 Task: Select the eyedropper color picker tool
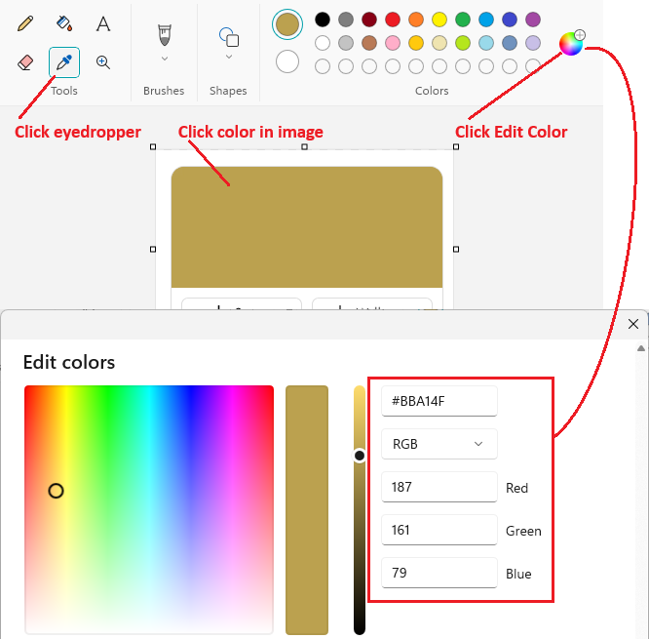click(64, 62)
